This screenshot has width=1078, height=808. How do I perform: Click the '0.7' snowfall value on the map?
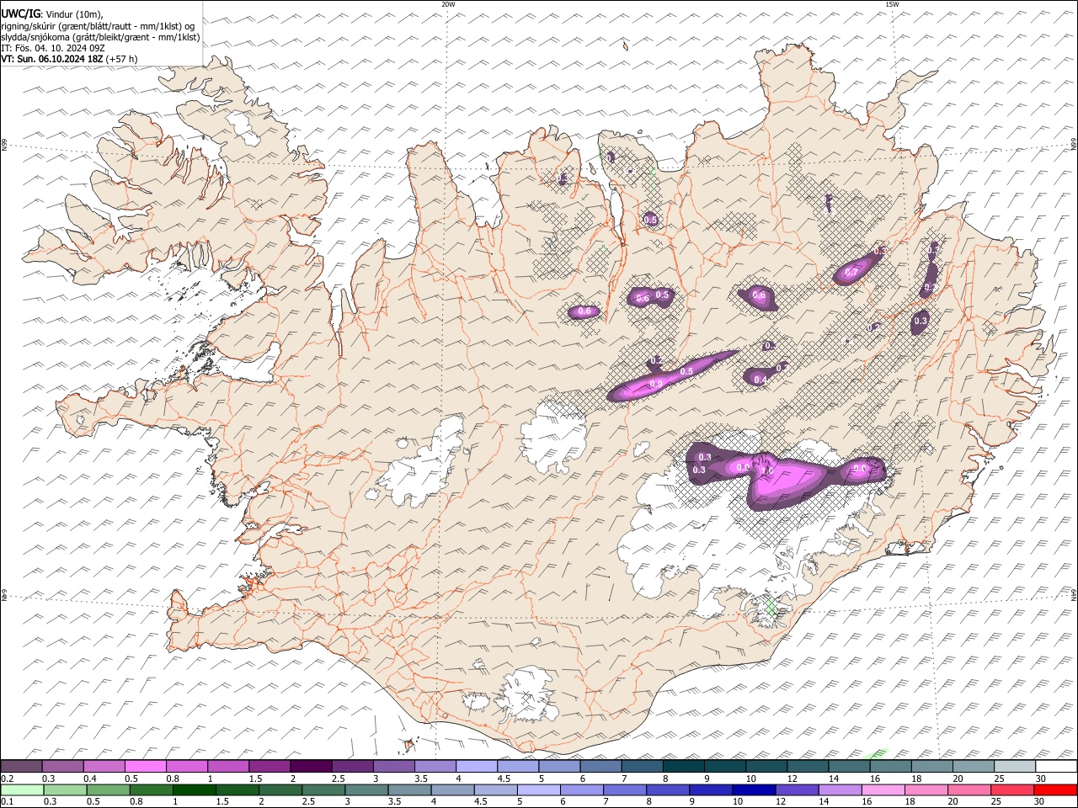point(851,273)
